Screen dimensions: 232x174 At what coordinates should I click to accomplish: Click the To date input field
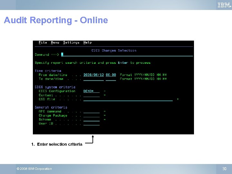click(x=93, y=79)
